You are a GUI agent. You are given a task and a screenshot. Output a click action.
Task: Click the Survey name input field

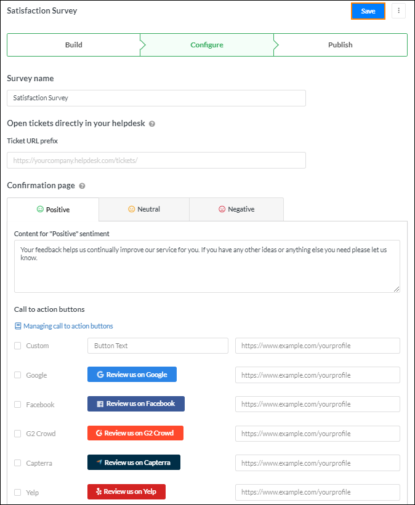point(156,98)
